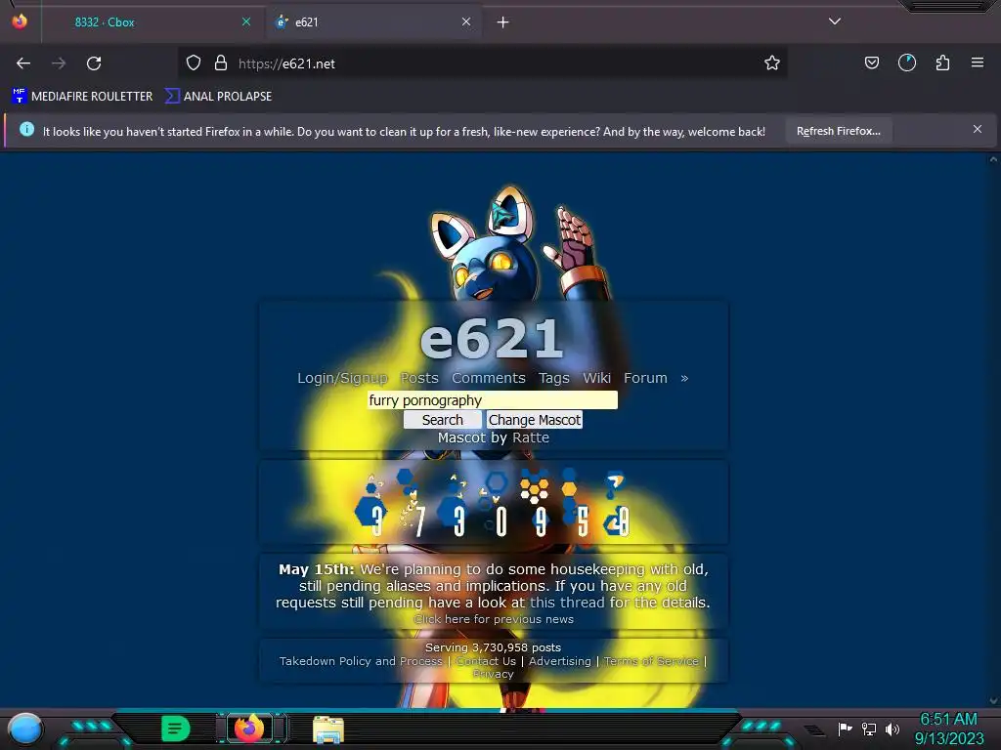Image resolution: width=1001 pixels, height=750 pixels.
Task: Open the Login/Signup link
Action: (343, 378)
